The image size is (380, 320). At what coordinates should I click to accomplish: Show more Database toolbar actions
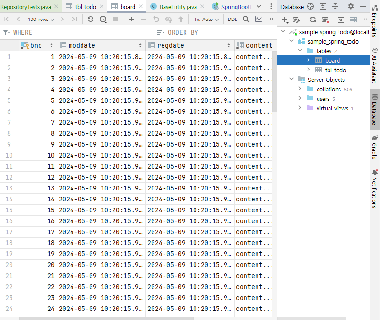(x=365, y=20)
